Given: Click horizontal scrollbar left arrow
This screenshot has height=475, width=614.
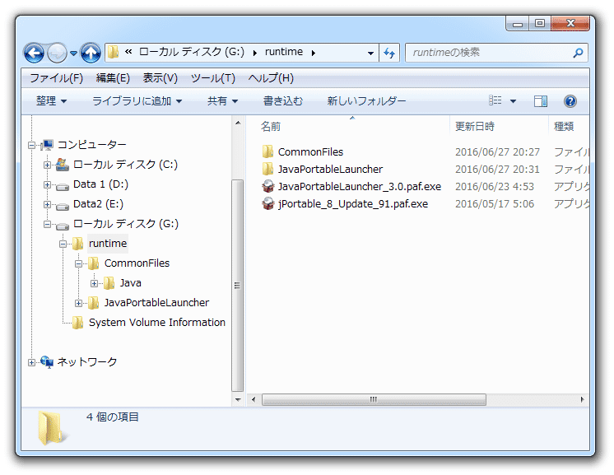Looking at the screenshot, I should (254, 399).
